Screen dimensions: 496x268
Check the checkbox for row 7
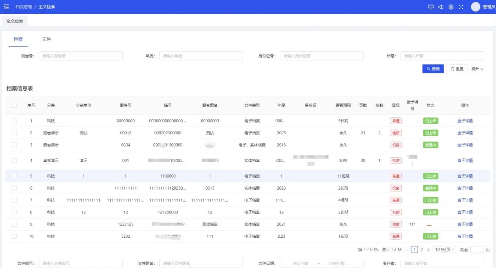tap(14, 200)
